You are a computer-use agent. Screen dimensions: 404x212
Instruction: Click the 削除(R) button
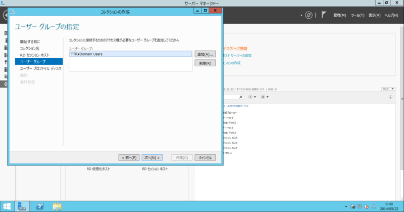(205, 63)
